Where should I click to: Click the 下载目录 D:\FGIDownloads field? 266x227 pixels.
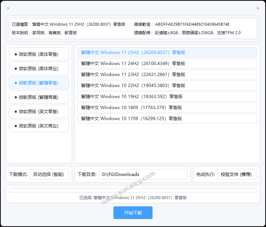point(143,174)
